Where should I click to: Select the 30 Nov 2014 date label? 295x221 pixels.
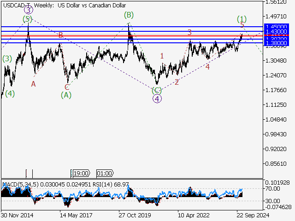coord(17,215)
